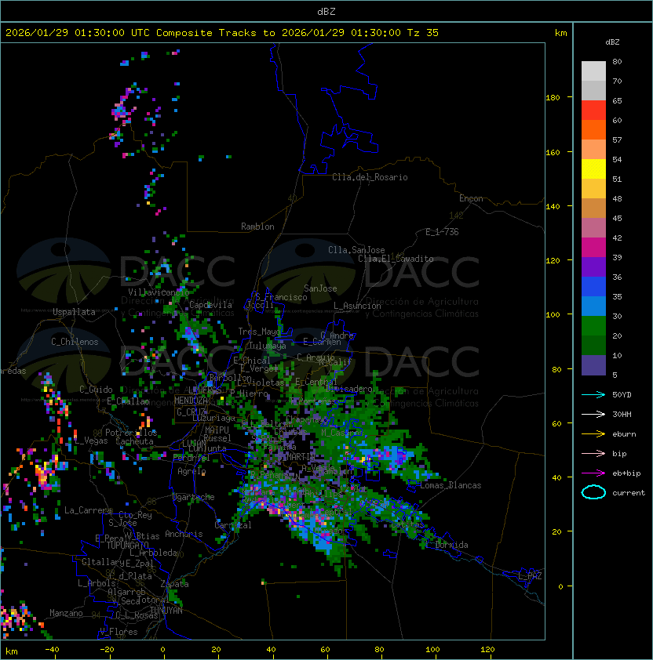Click the 'dBZ' heading above color scale
This screenshot has height=660, width=653.
click(x=612, y=42)
